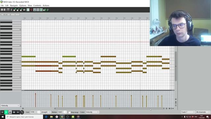Open the Track 7 dropdown
Screen dimensions: 211x119
coord(188,112)
